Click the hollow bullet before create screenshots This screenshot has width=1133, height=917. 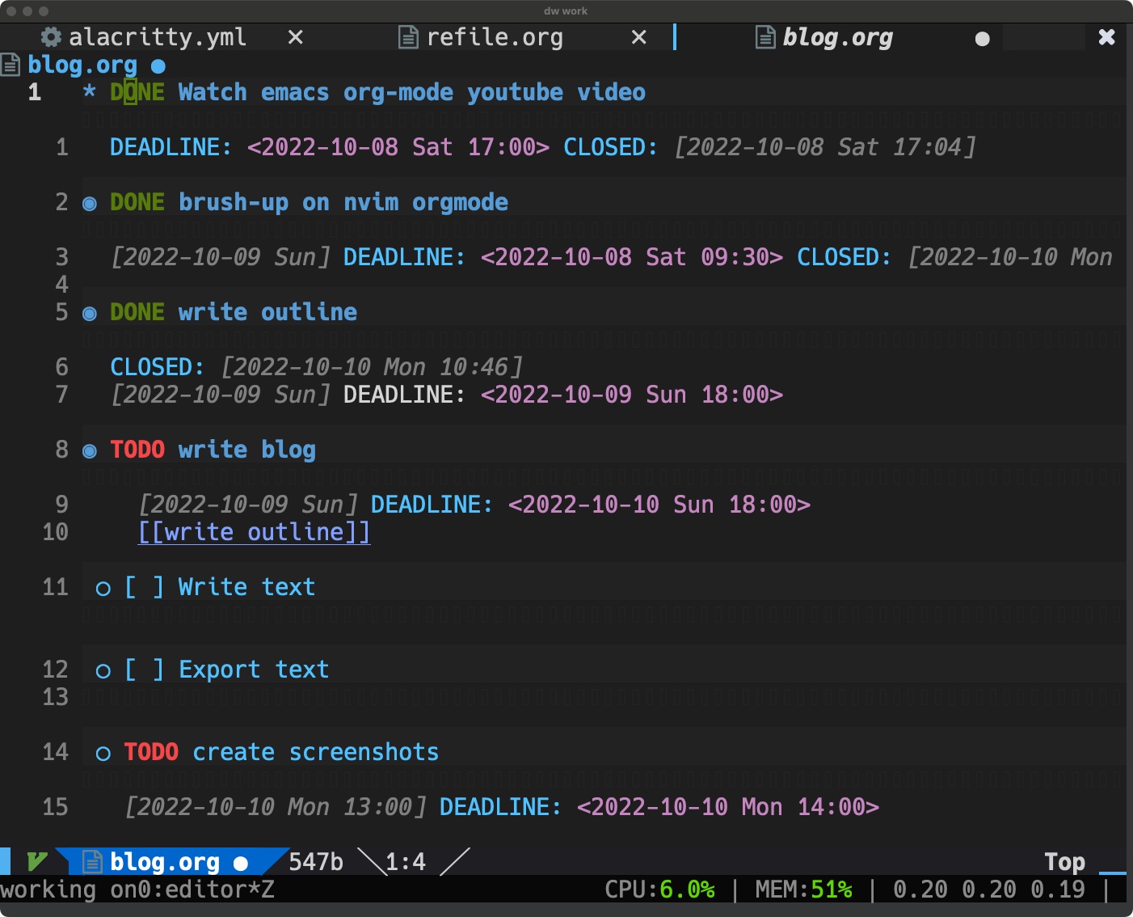[103, 754]
